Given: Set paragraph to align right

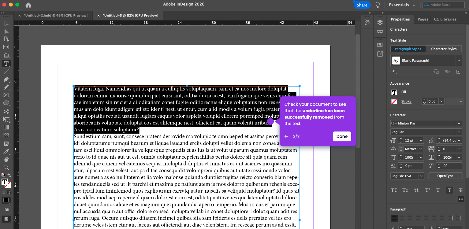Looking at the screenshot, I should coord(410,218).
